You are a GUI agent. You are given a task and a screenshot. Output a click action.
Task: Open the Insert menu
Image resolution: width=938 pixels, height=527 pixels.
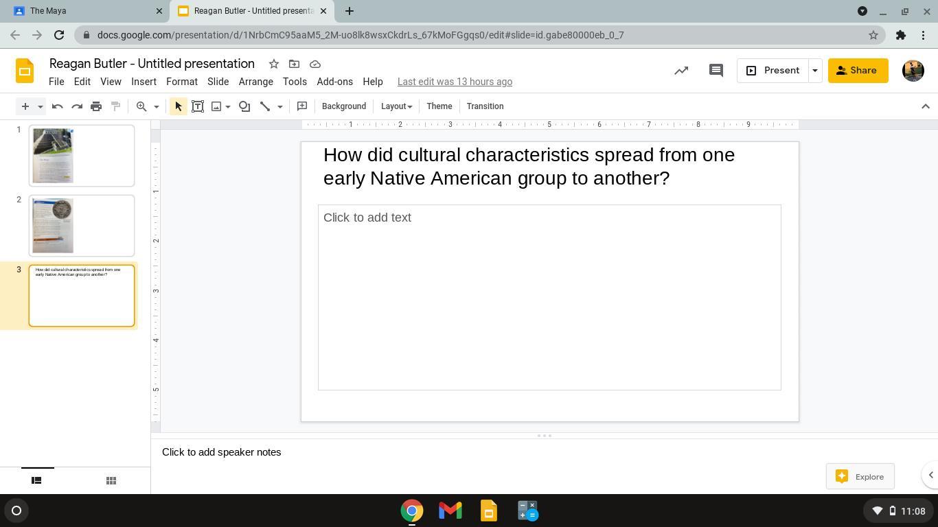[144, 82]
